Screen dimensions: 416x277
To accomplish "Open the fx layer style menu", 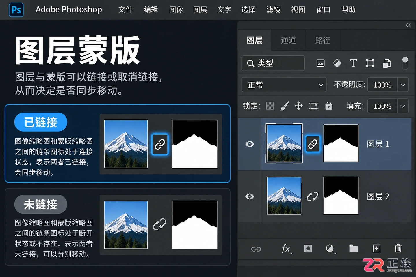I will 287,249.
